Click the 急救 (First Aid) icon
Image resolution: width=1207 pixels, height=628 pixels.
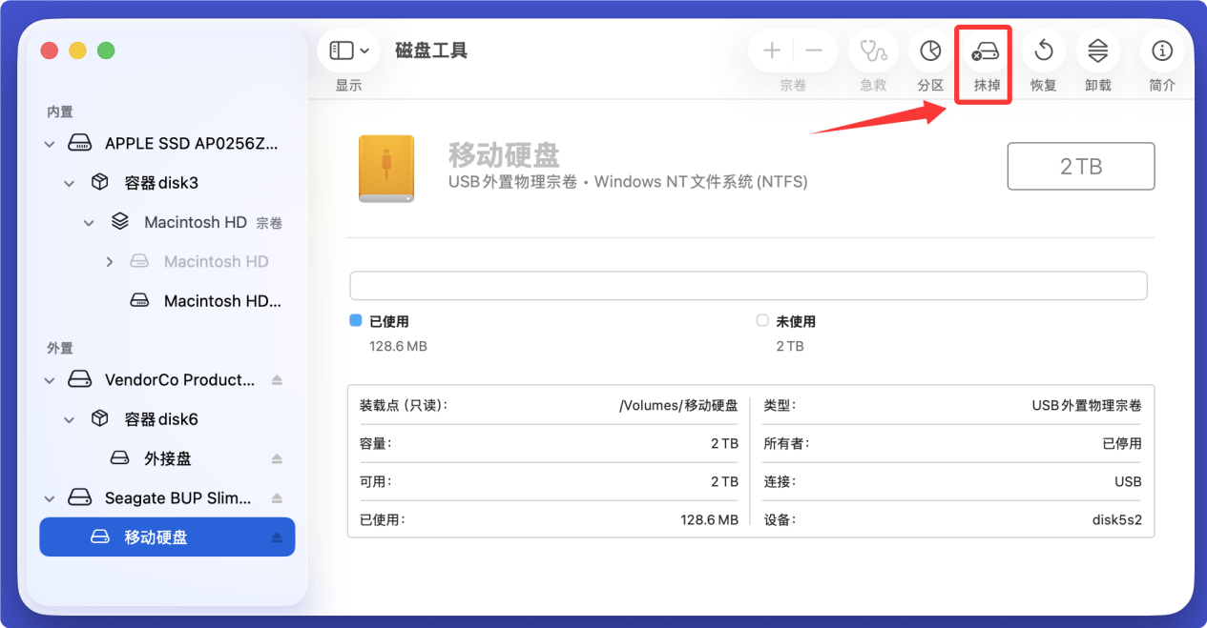(x=872, y=51)
